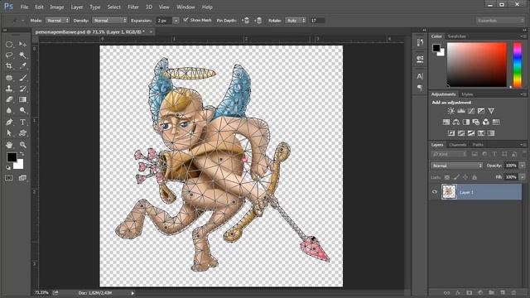530x298 pixels.
Task: Open the File menu
Action: coord(24,7)
